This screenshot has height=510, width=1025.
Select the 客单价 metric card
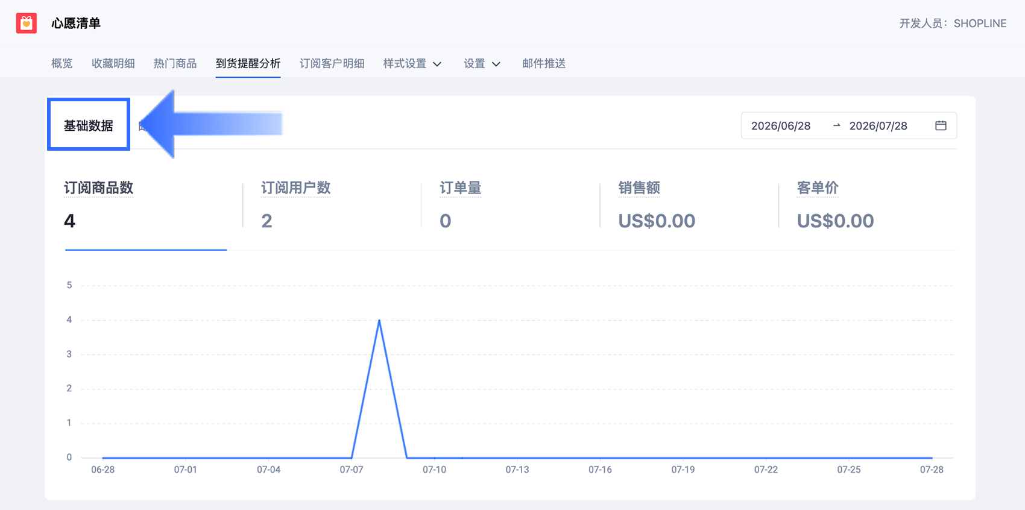[x=868, y=206]
